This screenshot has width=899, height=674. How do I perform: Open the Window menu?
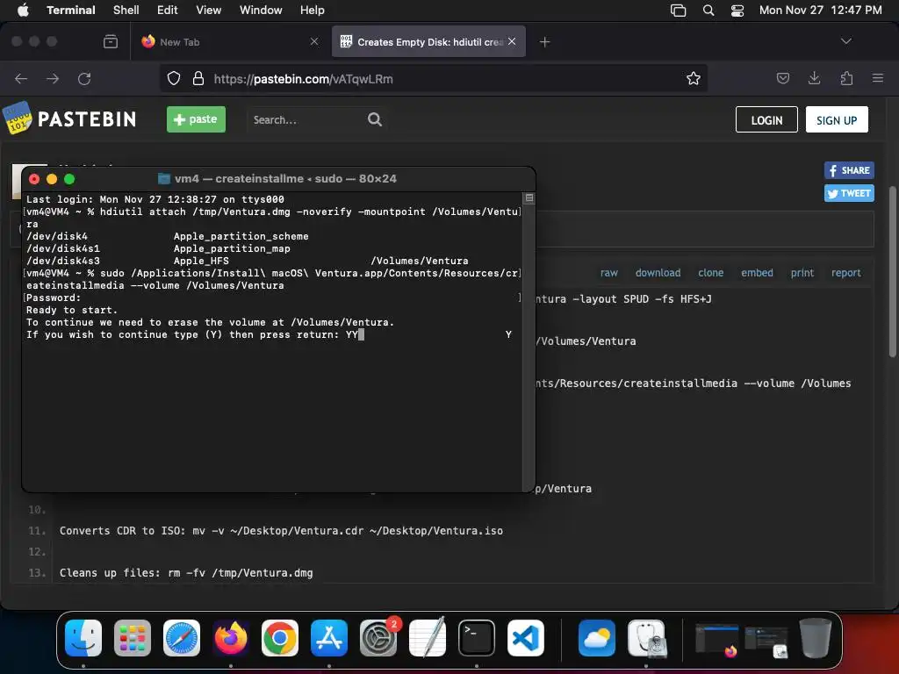point(260,10)
